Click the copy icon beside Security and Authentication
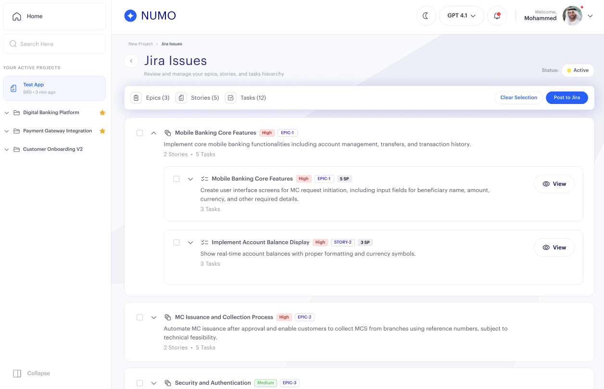The image size is (604, 389). (168, 383)
